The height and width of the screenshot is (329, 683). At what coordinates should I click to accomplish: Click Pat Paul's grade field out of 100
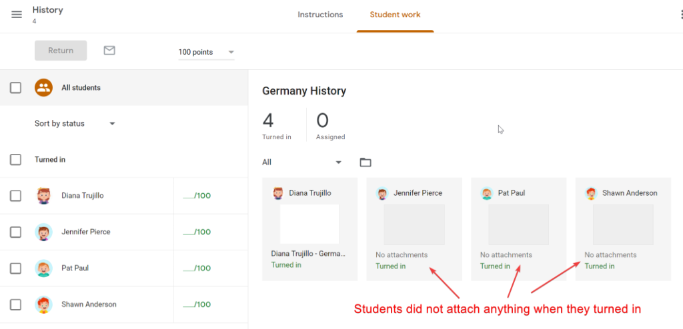click(x=197, y=268)
